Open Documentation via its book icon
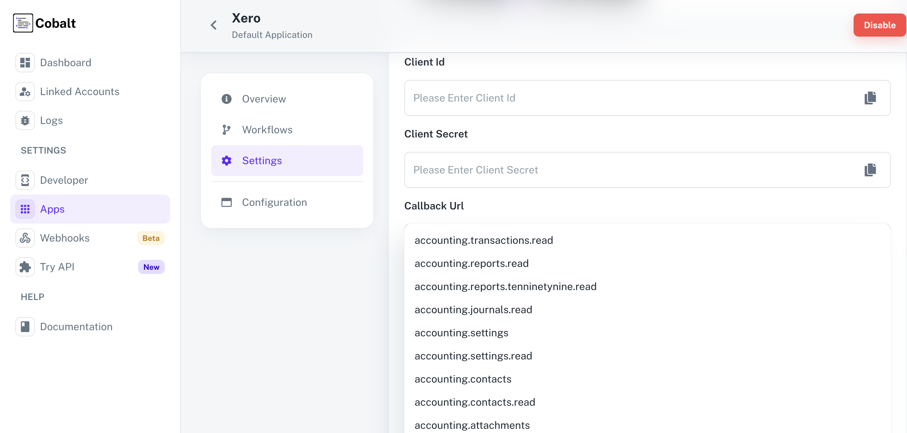Screen dimensions: 907x433 point(25,326)
